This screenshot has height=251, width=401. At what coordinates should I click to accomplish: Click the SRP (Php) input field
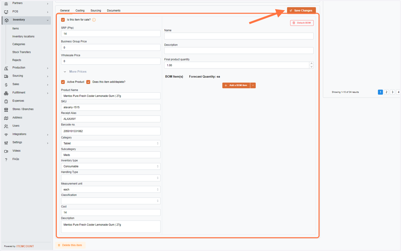[x=111, y=34]
